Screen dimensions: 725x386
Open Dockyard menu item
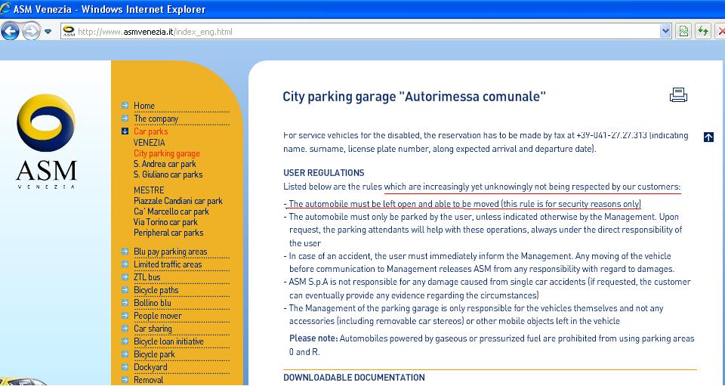pos(151,367)
